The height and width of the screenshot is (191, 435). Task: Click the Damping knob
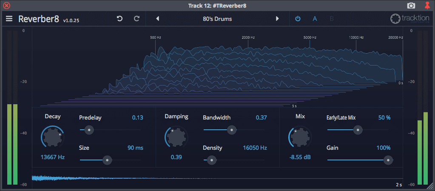click(176, 137)
